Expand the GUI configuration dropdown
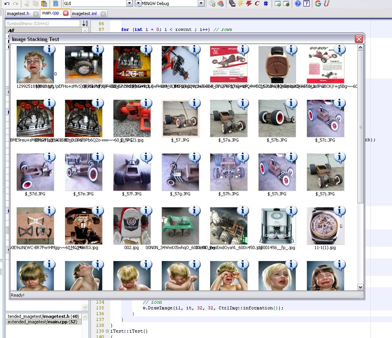392x338 pixels. pyautogui.click(x=129, y=3)
